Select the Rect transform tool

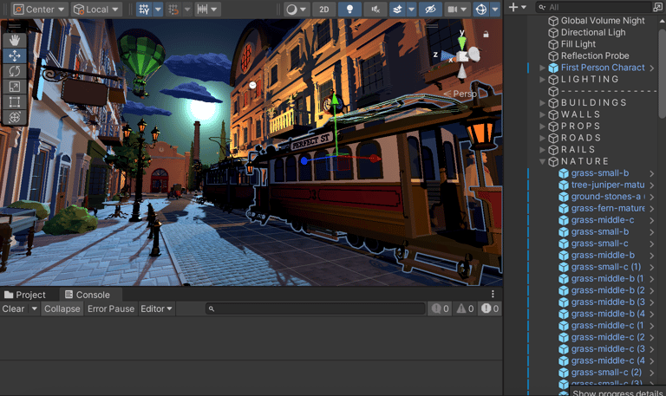[x=16, y=102]
